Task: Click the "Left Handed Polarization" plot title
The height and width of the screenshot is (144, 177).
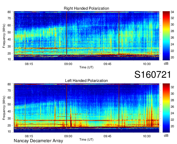Action: (86, 81)
